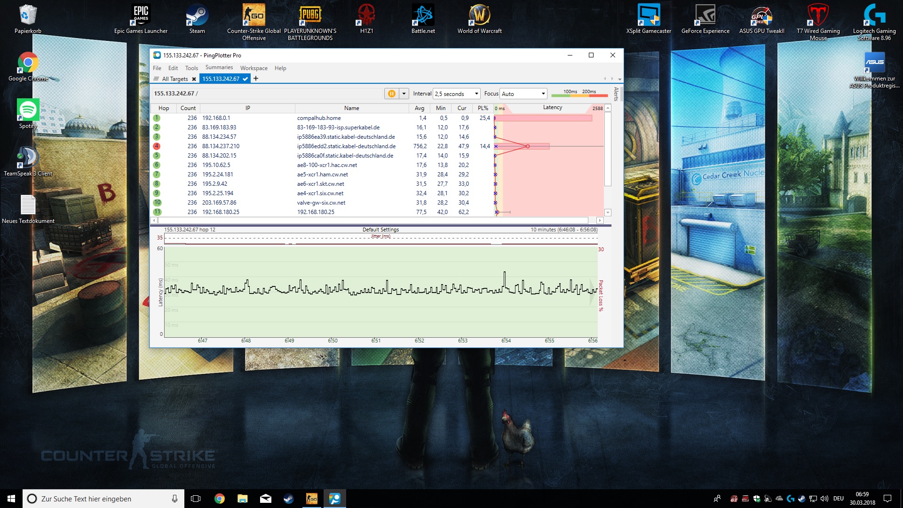The width and height of the screenshot is (903, 508).
Task: Open GeForce Experience desktop icon
Action: [705, 19]
